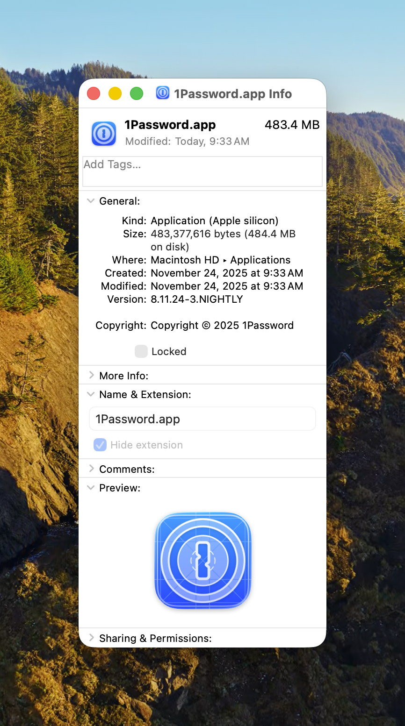Screen dimensions: 405x726
Task: Click the Macintosh HD ▸ Applications location
Action: [x=221, y=260]
